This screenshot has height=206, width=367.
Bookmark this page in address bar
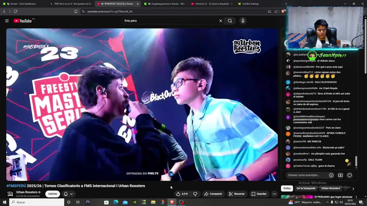(76, 11)
